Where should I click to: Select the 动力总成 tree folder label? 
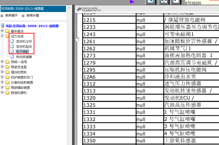coord(17,36)
